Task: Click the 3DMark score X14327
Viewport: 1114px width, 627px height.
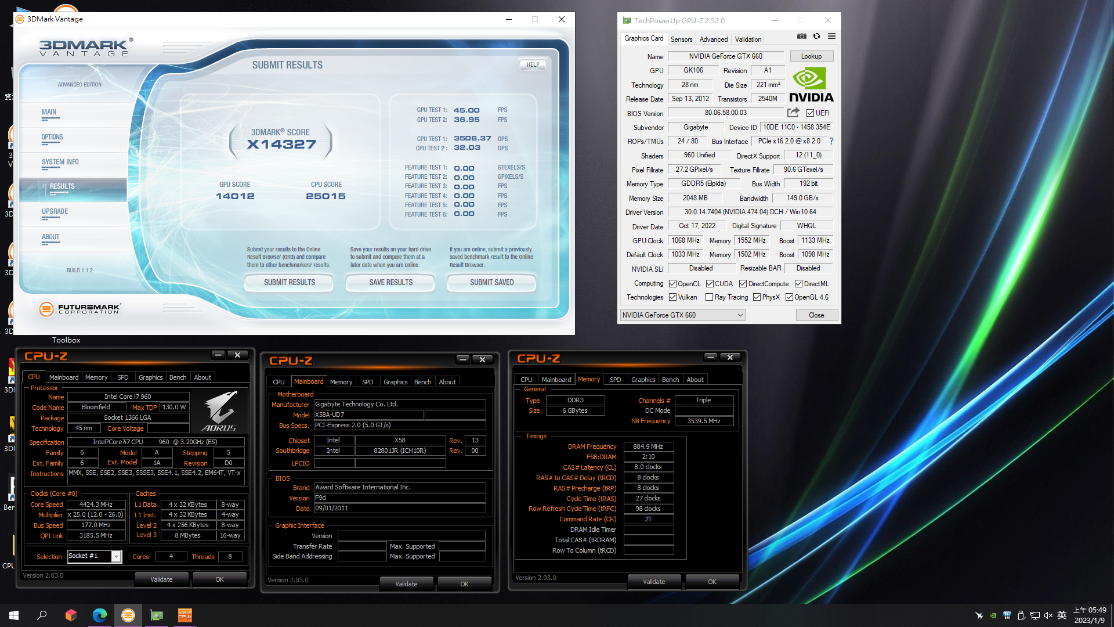Action: click(x=281, y=145)
